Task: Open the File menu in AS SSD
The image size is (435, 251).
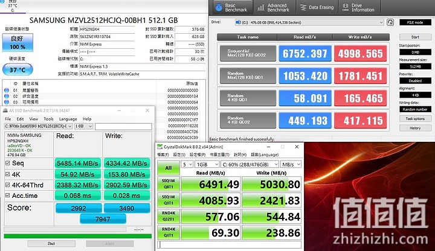Action: [x=8, y=119]
